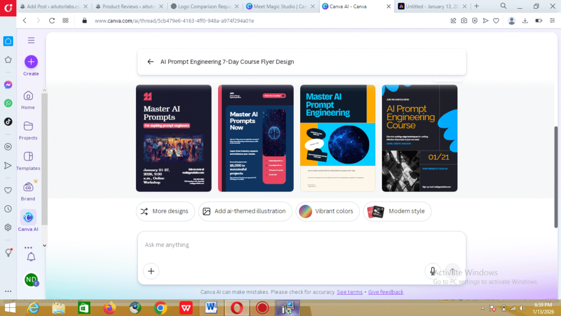Open the Projects folder icon
561x316 pixels.
pos(28,126)
